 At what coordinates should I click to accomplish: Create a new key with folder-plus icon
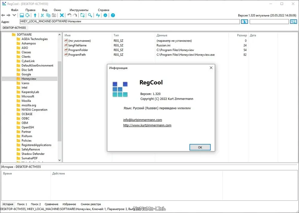(x=83, y=15)
